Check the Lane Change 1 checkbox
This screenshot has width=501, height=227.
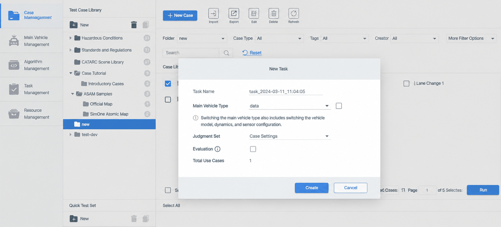406,83
